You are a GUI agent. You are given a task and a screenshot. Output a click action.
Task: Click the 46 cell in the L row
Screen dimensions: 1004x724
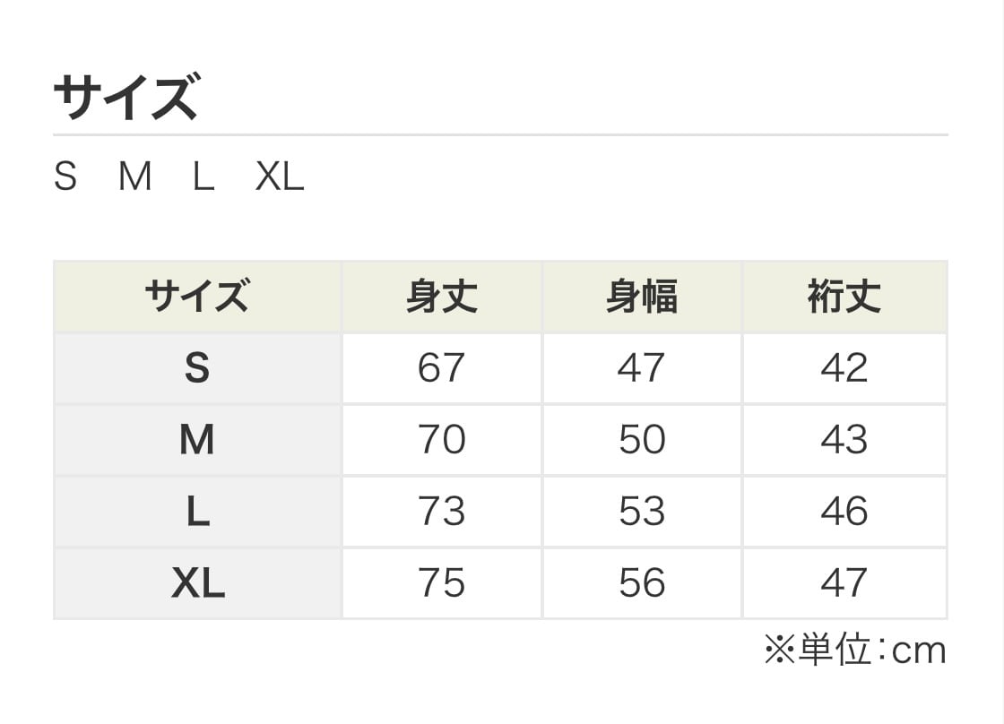[x=844, y=512]
